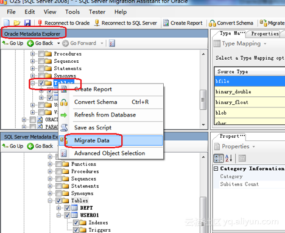Click Reconnect to Oracle toolbar button

[x=63, y=23]
